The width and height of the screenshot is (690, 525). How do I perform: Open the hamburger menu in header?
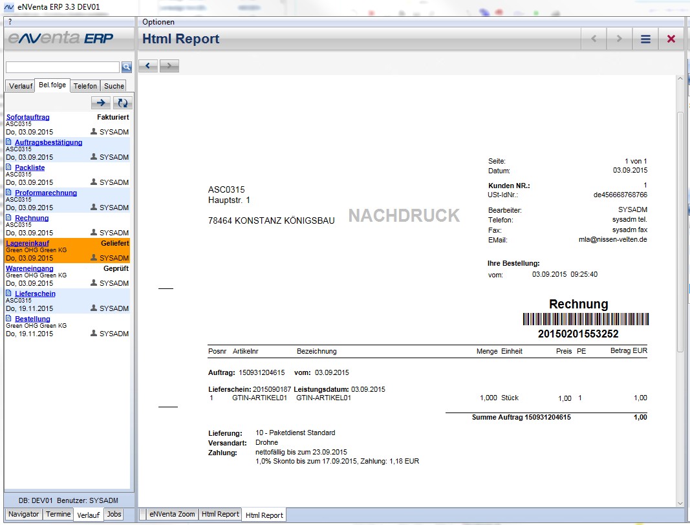(645, 39)
